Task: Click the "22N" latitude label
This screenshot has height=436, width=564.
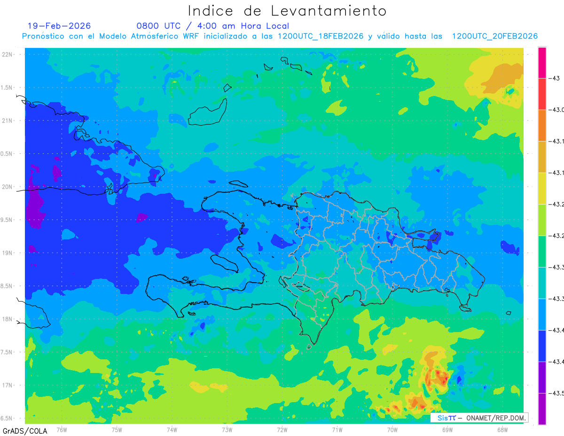Action: click(x=8, y=55)
